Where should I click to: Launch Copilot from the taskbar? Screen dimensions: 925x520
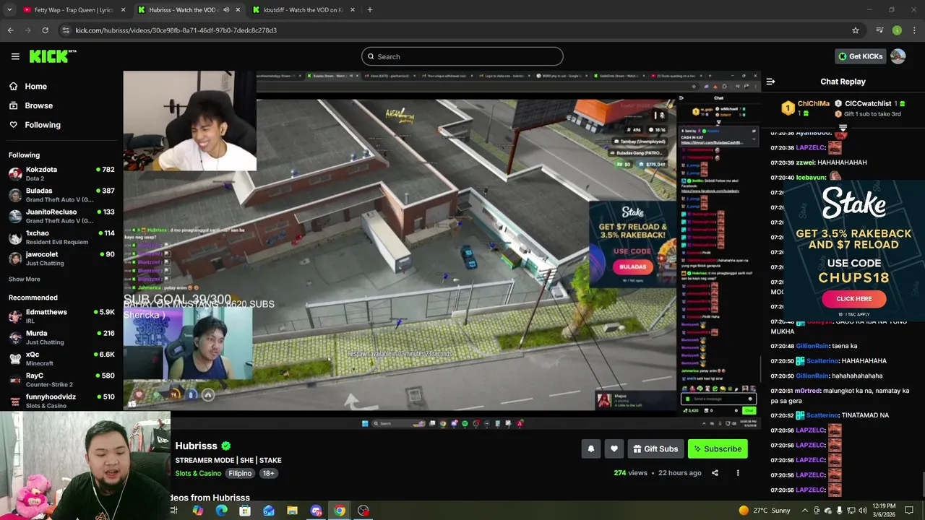point(197,511)
